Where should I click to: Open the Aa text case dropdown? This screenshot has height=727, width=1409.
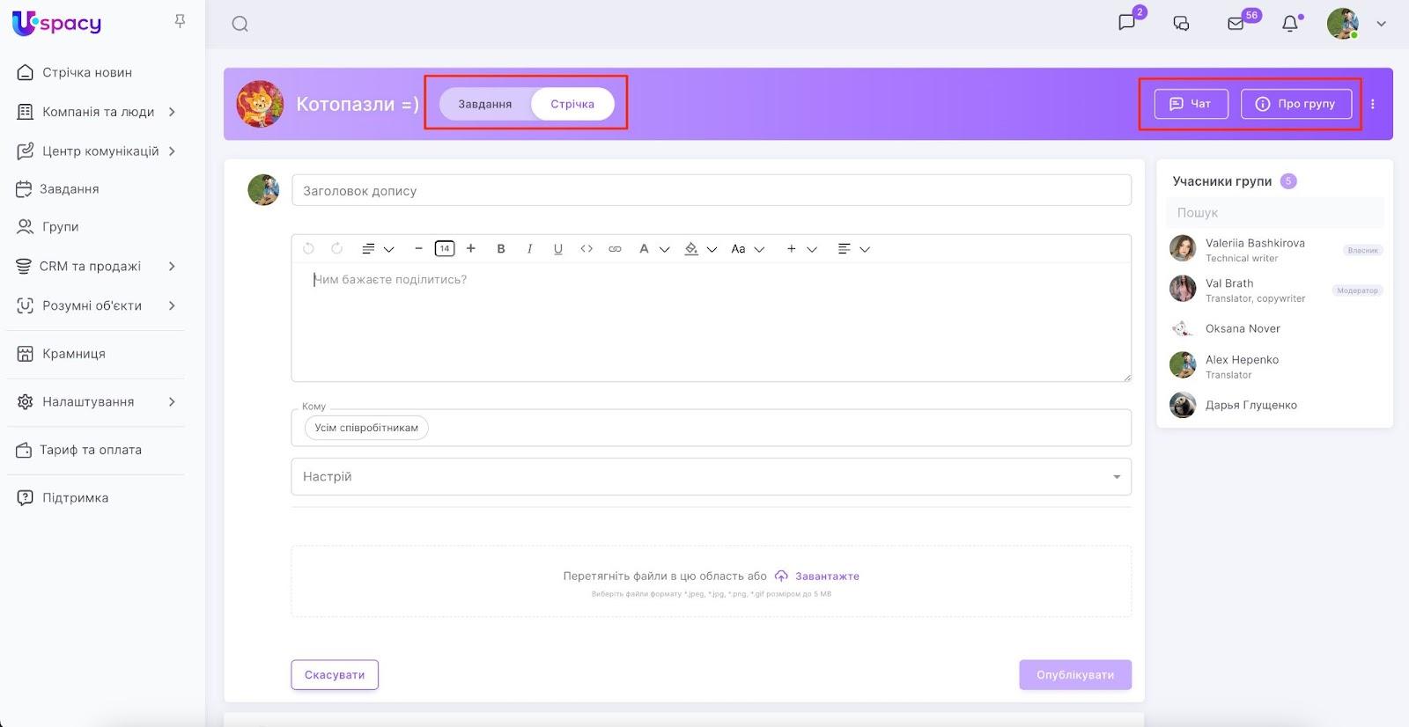point(748,249)
